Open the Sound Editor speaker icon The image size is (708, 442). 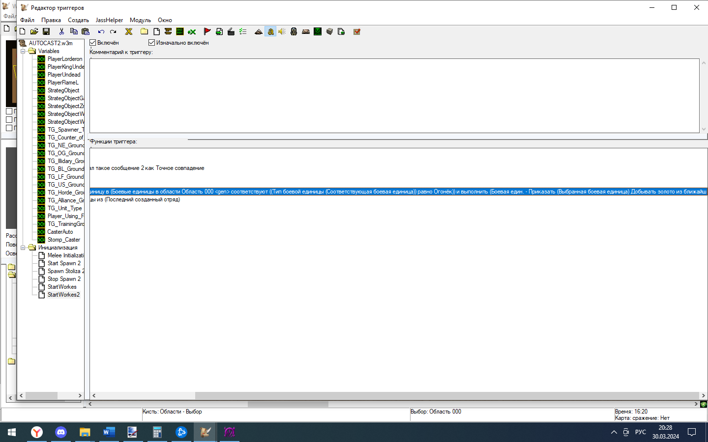click(x=282, y=31)
